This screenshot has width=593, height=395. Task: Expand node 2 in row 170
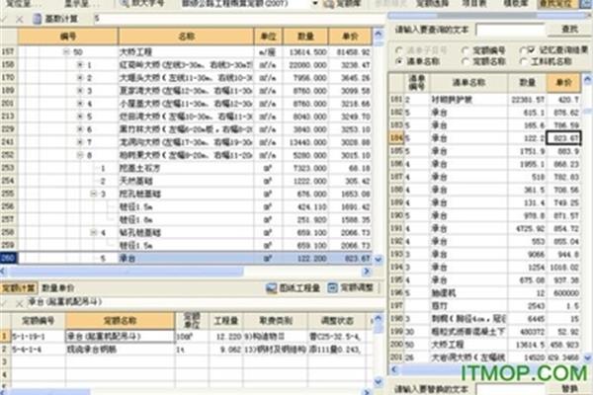coord(80,78)
